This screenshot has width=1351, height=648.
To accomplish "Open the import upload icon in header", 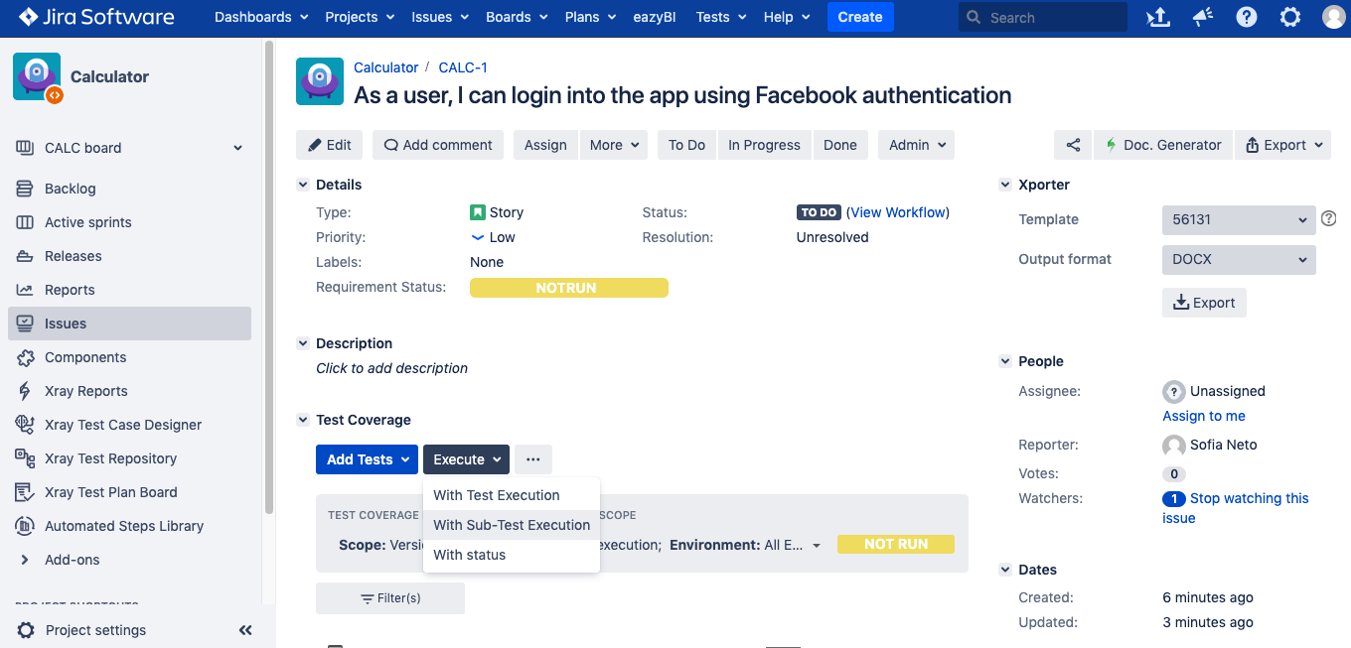I will tap(1157, 17).
